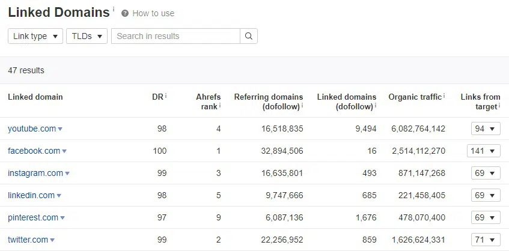Click instagram.com referring domains 16,635,801
The width and height of the screenshot is (509, 251).
pos(282,173)
